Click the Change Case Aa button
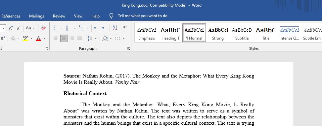The height and width of the screenshot is (126, 322). (x=28, y=28)
